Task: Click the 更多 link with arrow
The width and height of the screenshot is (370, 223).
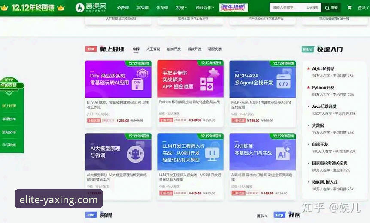Action: [x=262, y=216]
